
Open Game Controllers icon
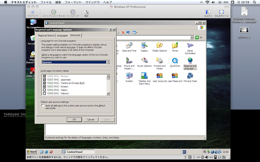[x=190, y=48]
